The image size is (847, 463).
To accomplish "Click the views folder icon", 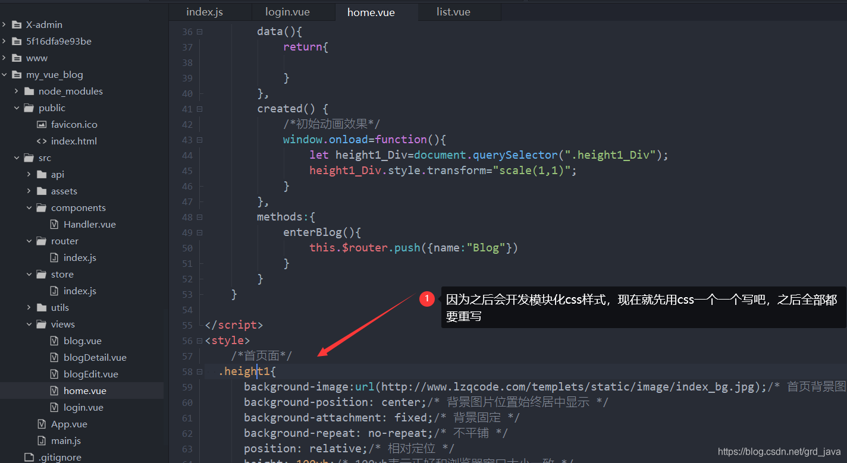I will click(x=42, y=325).
